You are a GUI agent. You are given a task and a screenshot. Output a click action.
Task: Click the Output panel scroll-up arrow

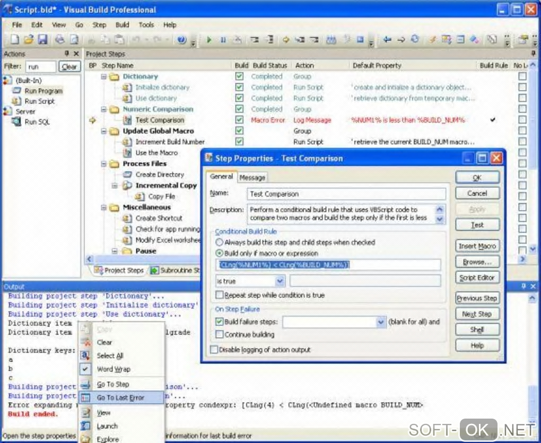pos(532,298)
